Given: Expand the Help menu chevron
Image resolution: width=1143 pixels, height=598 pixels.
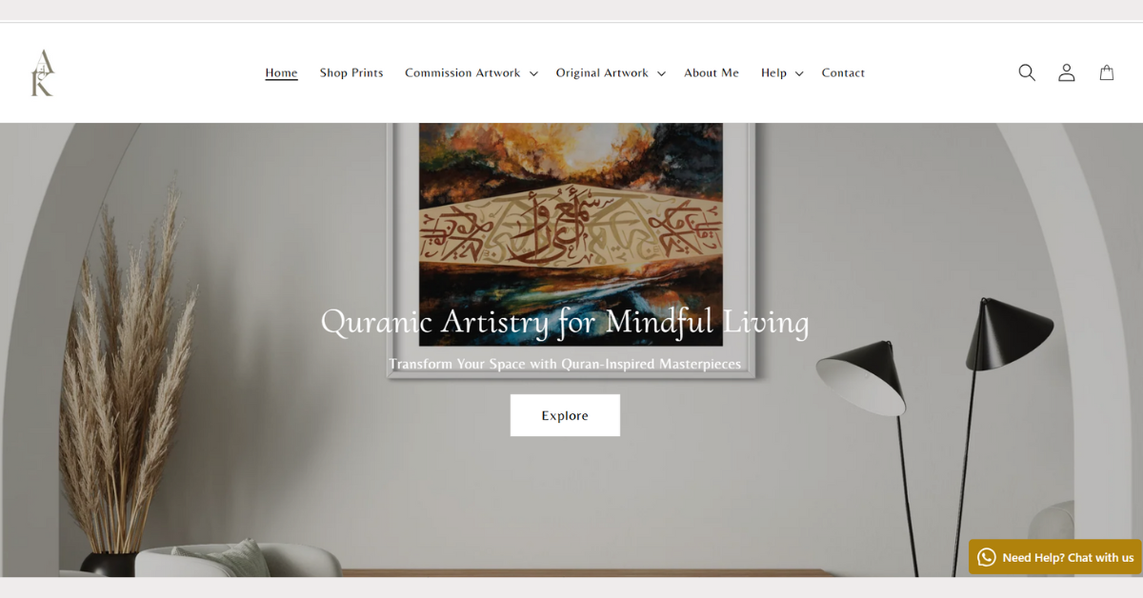Looking at the screenshot, I should click(x=799, y=73).
